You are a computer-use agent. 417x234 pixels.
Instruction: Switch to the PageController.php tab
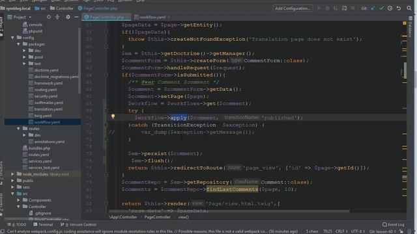[x=106, y=18]
